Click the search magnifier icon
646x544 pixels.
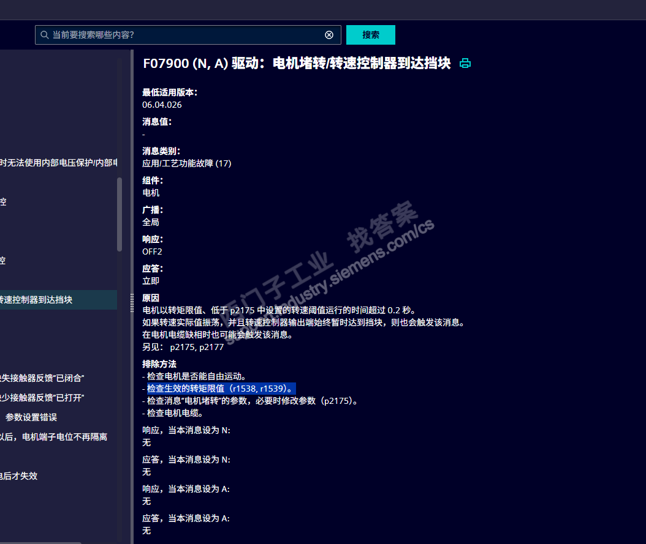tap(45, 35)
